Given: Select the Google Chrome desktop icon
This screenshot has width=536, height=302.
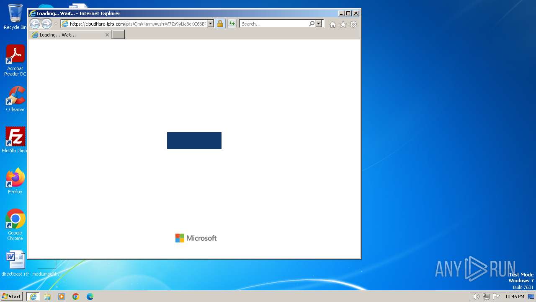Looking at the screenshot, I should 15,225.
